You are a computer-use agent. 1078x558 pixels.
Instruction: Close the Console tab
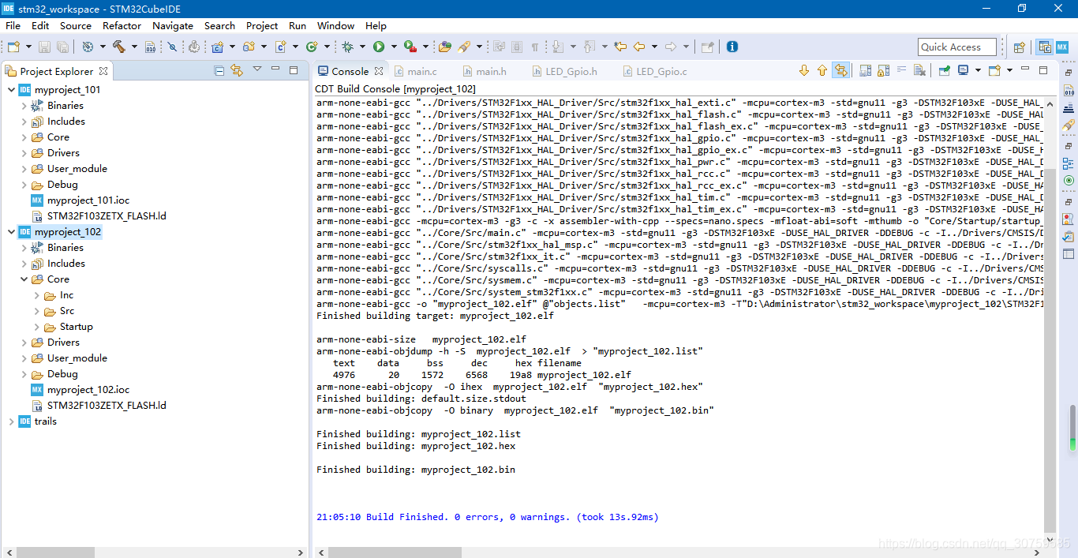tap(379, 71)
